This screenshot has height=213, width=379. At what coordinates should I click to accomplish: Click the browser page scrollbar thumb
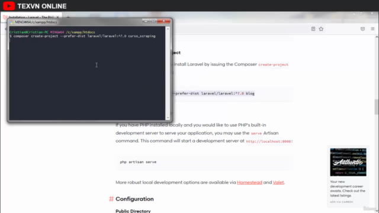pos(377,106)
